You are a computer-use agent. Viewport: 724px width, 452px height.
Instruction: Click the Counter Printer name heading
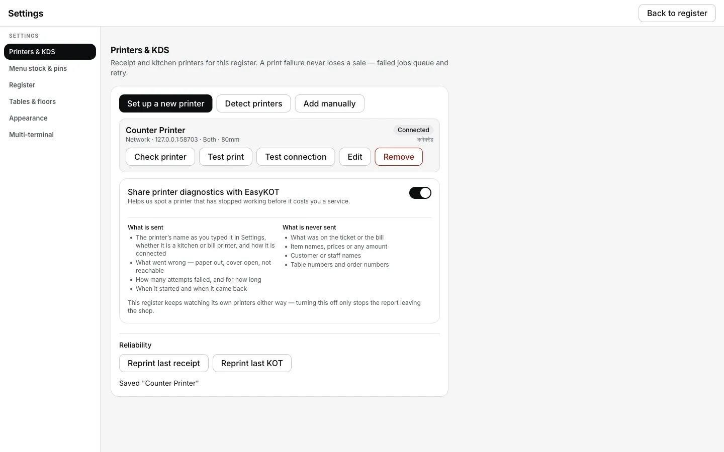(155, 130)
